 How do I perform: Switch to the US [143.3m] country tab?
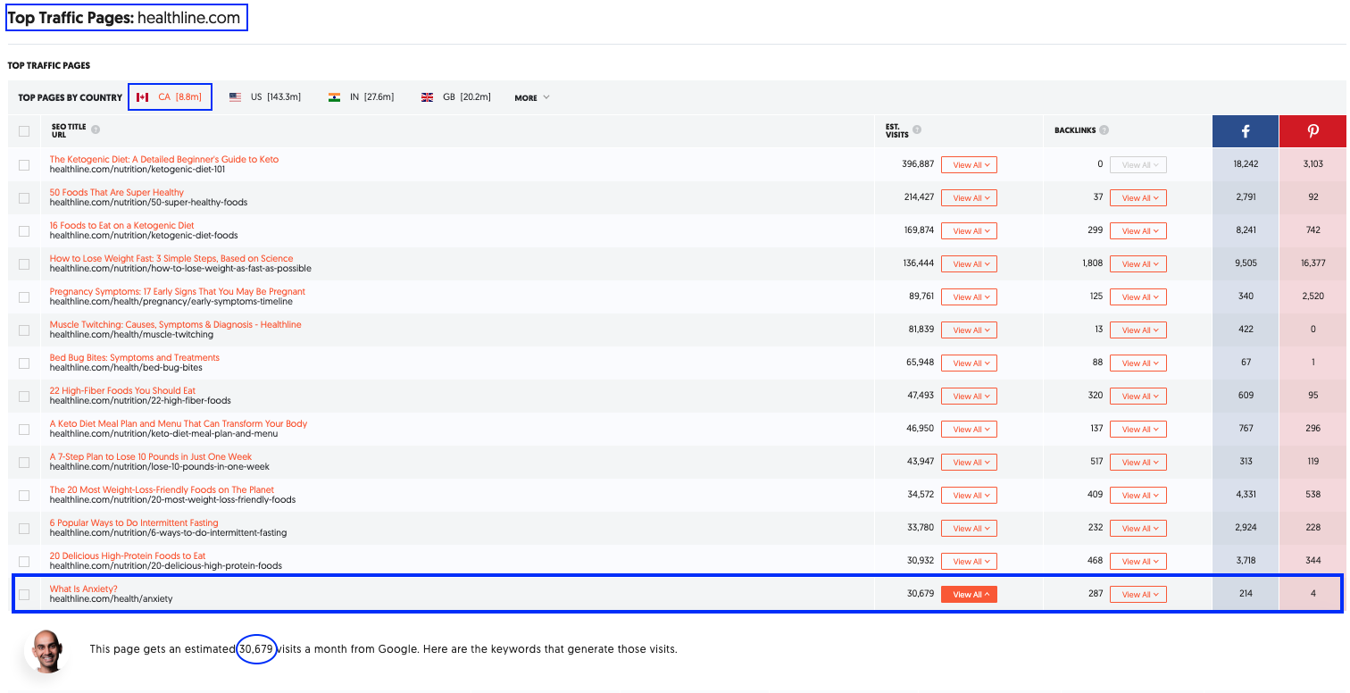click(x=265, y=97)
